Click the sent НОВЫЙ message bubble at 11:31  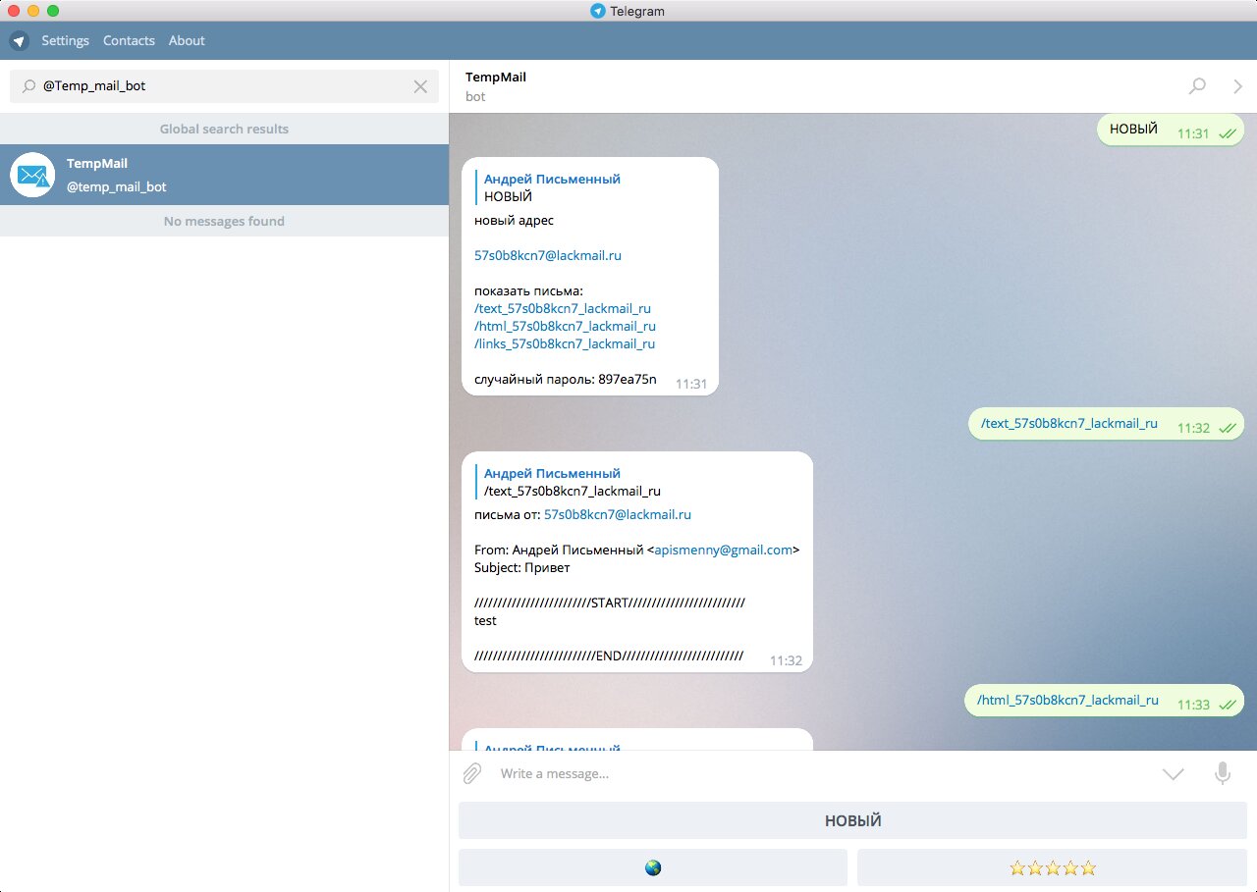click(1171, 130)
